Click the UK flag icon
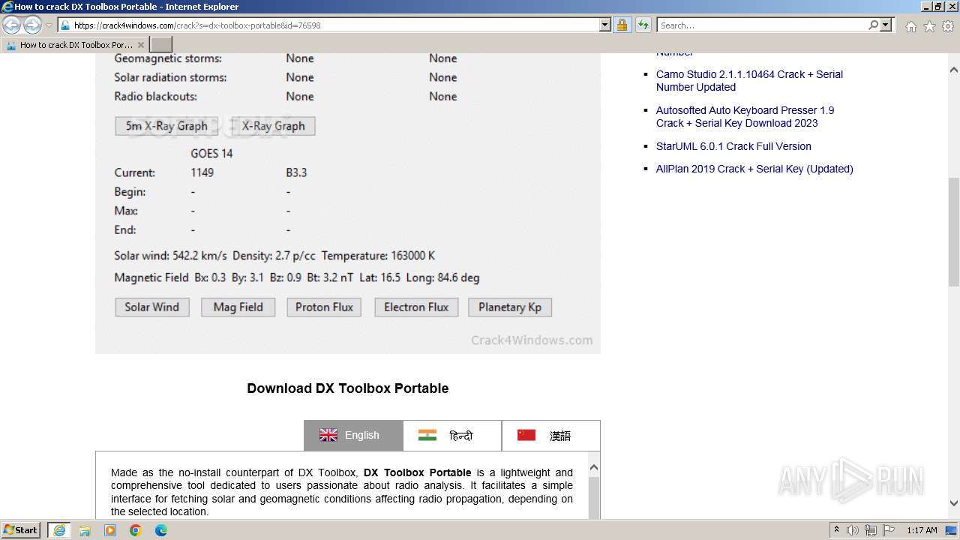The width and height of the screenshot is (960, 540). pos(328,435)
